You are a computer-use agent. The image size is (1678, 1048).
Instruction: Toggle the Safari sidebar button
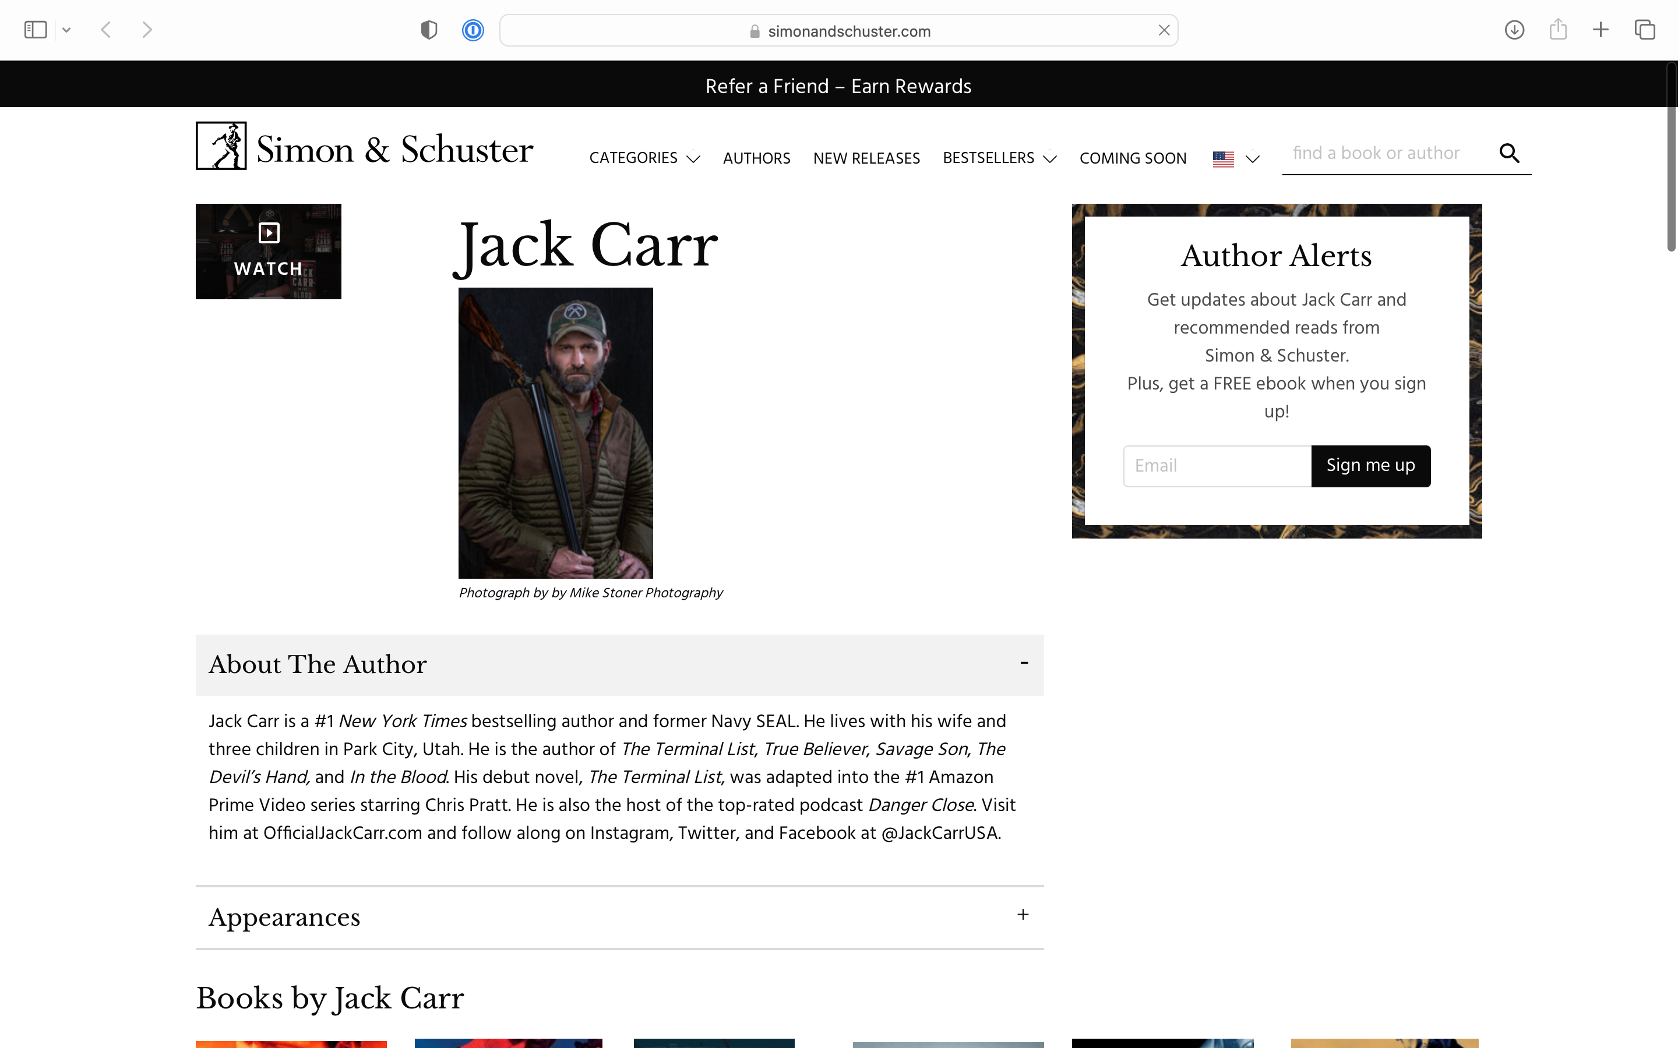pyautogui.click(x=36, y=30)
